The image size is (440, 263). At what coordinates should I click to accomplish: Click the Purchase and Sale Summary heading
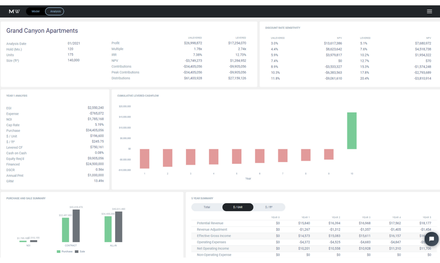click(26, 198)
